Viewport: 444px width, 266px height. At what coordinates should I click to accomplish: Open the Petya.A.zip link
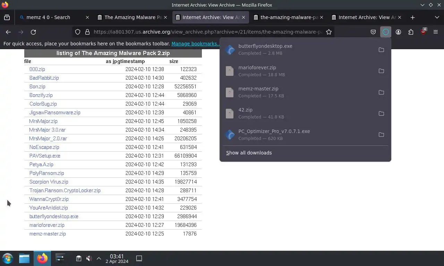tap(41, 165)
